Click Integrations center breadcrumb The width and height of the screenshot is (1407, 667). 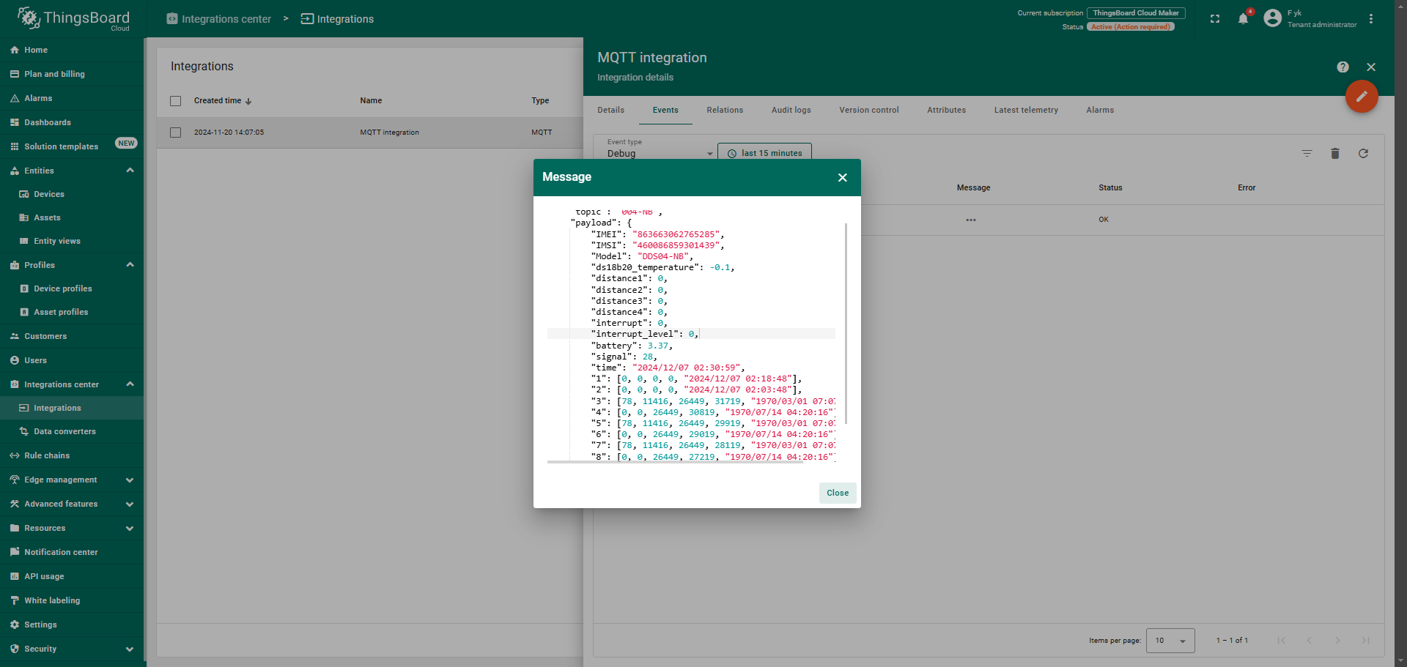click(218, 19)
